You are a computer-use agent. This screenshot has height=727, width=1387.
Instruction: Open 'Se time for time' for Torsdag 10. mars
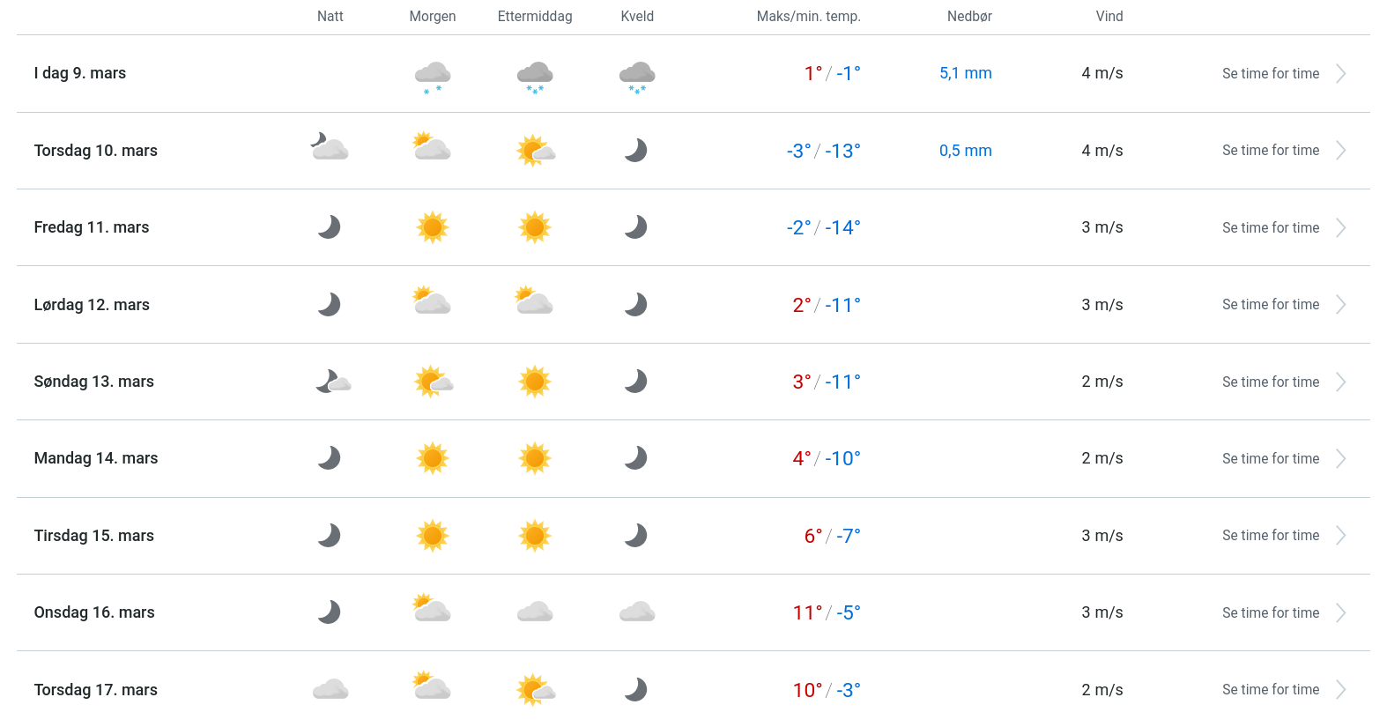(x=1270, y=151)
